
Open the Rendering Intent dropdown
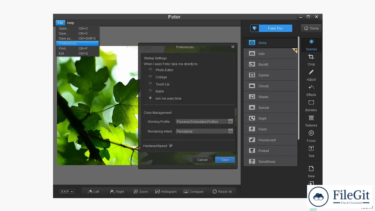tap(204, 131)
